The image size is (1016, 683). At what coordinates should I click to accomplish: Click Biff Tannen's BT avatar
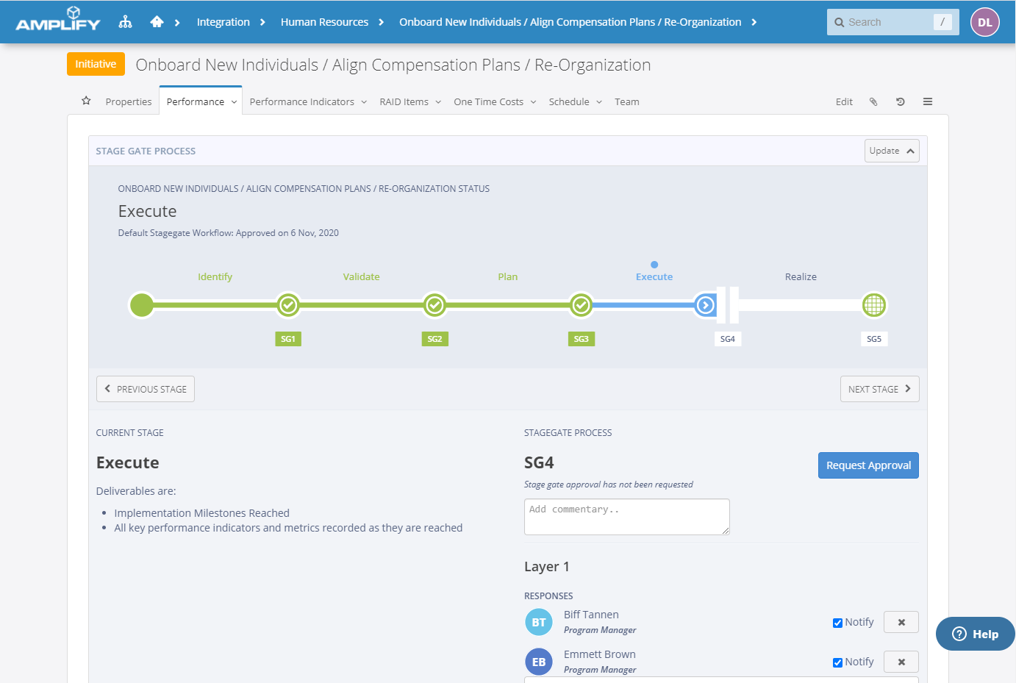pos(539,622)
